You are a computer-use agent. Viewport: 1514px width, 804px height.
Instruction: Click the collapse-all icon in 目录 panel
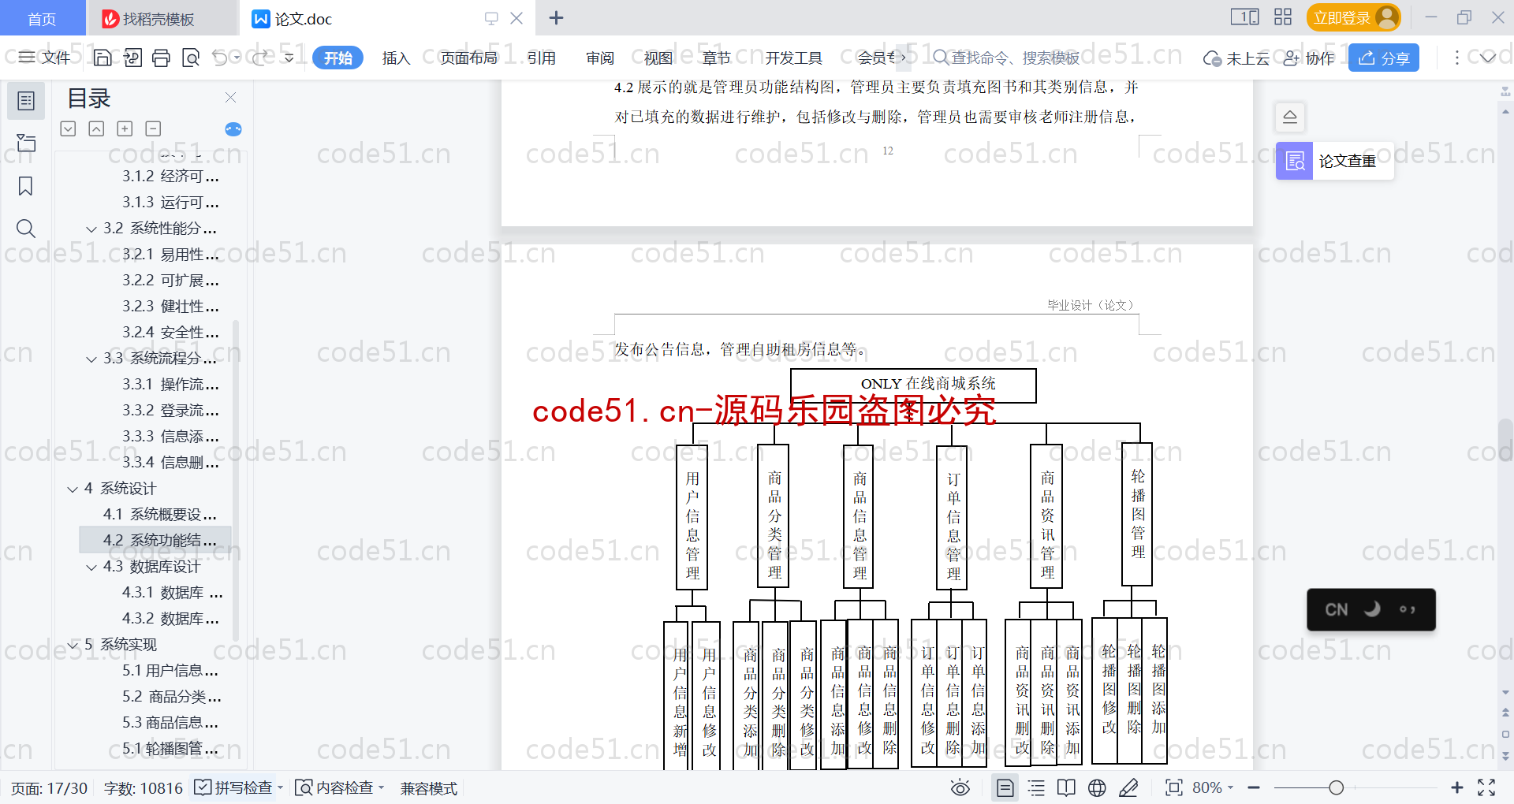[x=96, y=128]
